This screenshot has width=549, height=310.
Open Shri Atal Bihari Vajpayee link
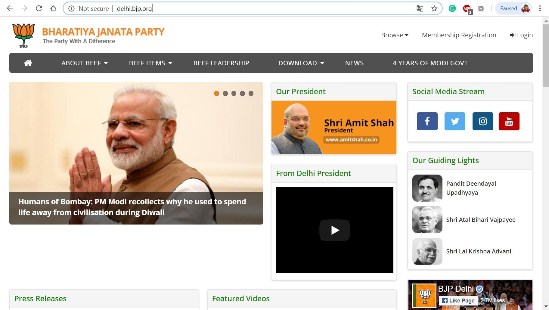(481, 220)
